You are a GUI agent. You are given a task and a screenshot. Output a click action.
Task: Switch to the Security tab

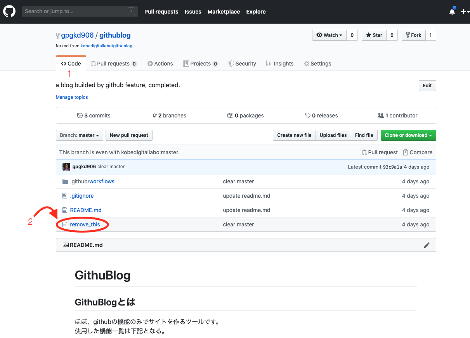pos(242,64)
